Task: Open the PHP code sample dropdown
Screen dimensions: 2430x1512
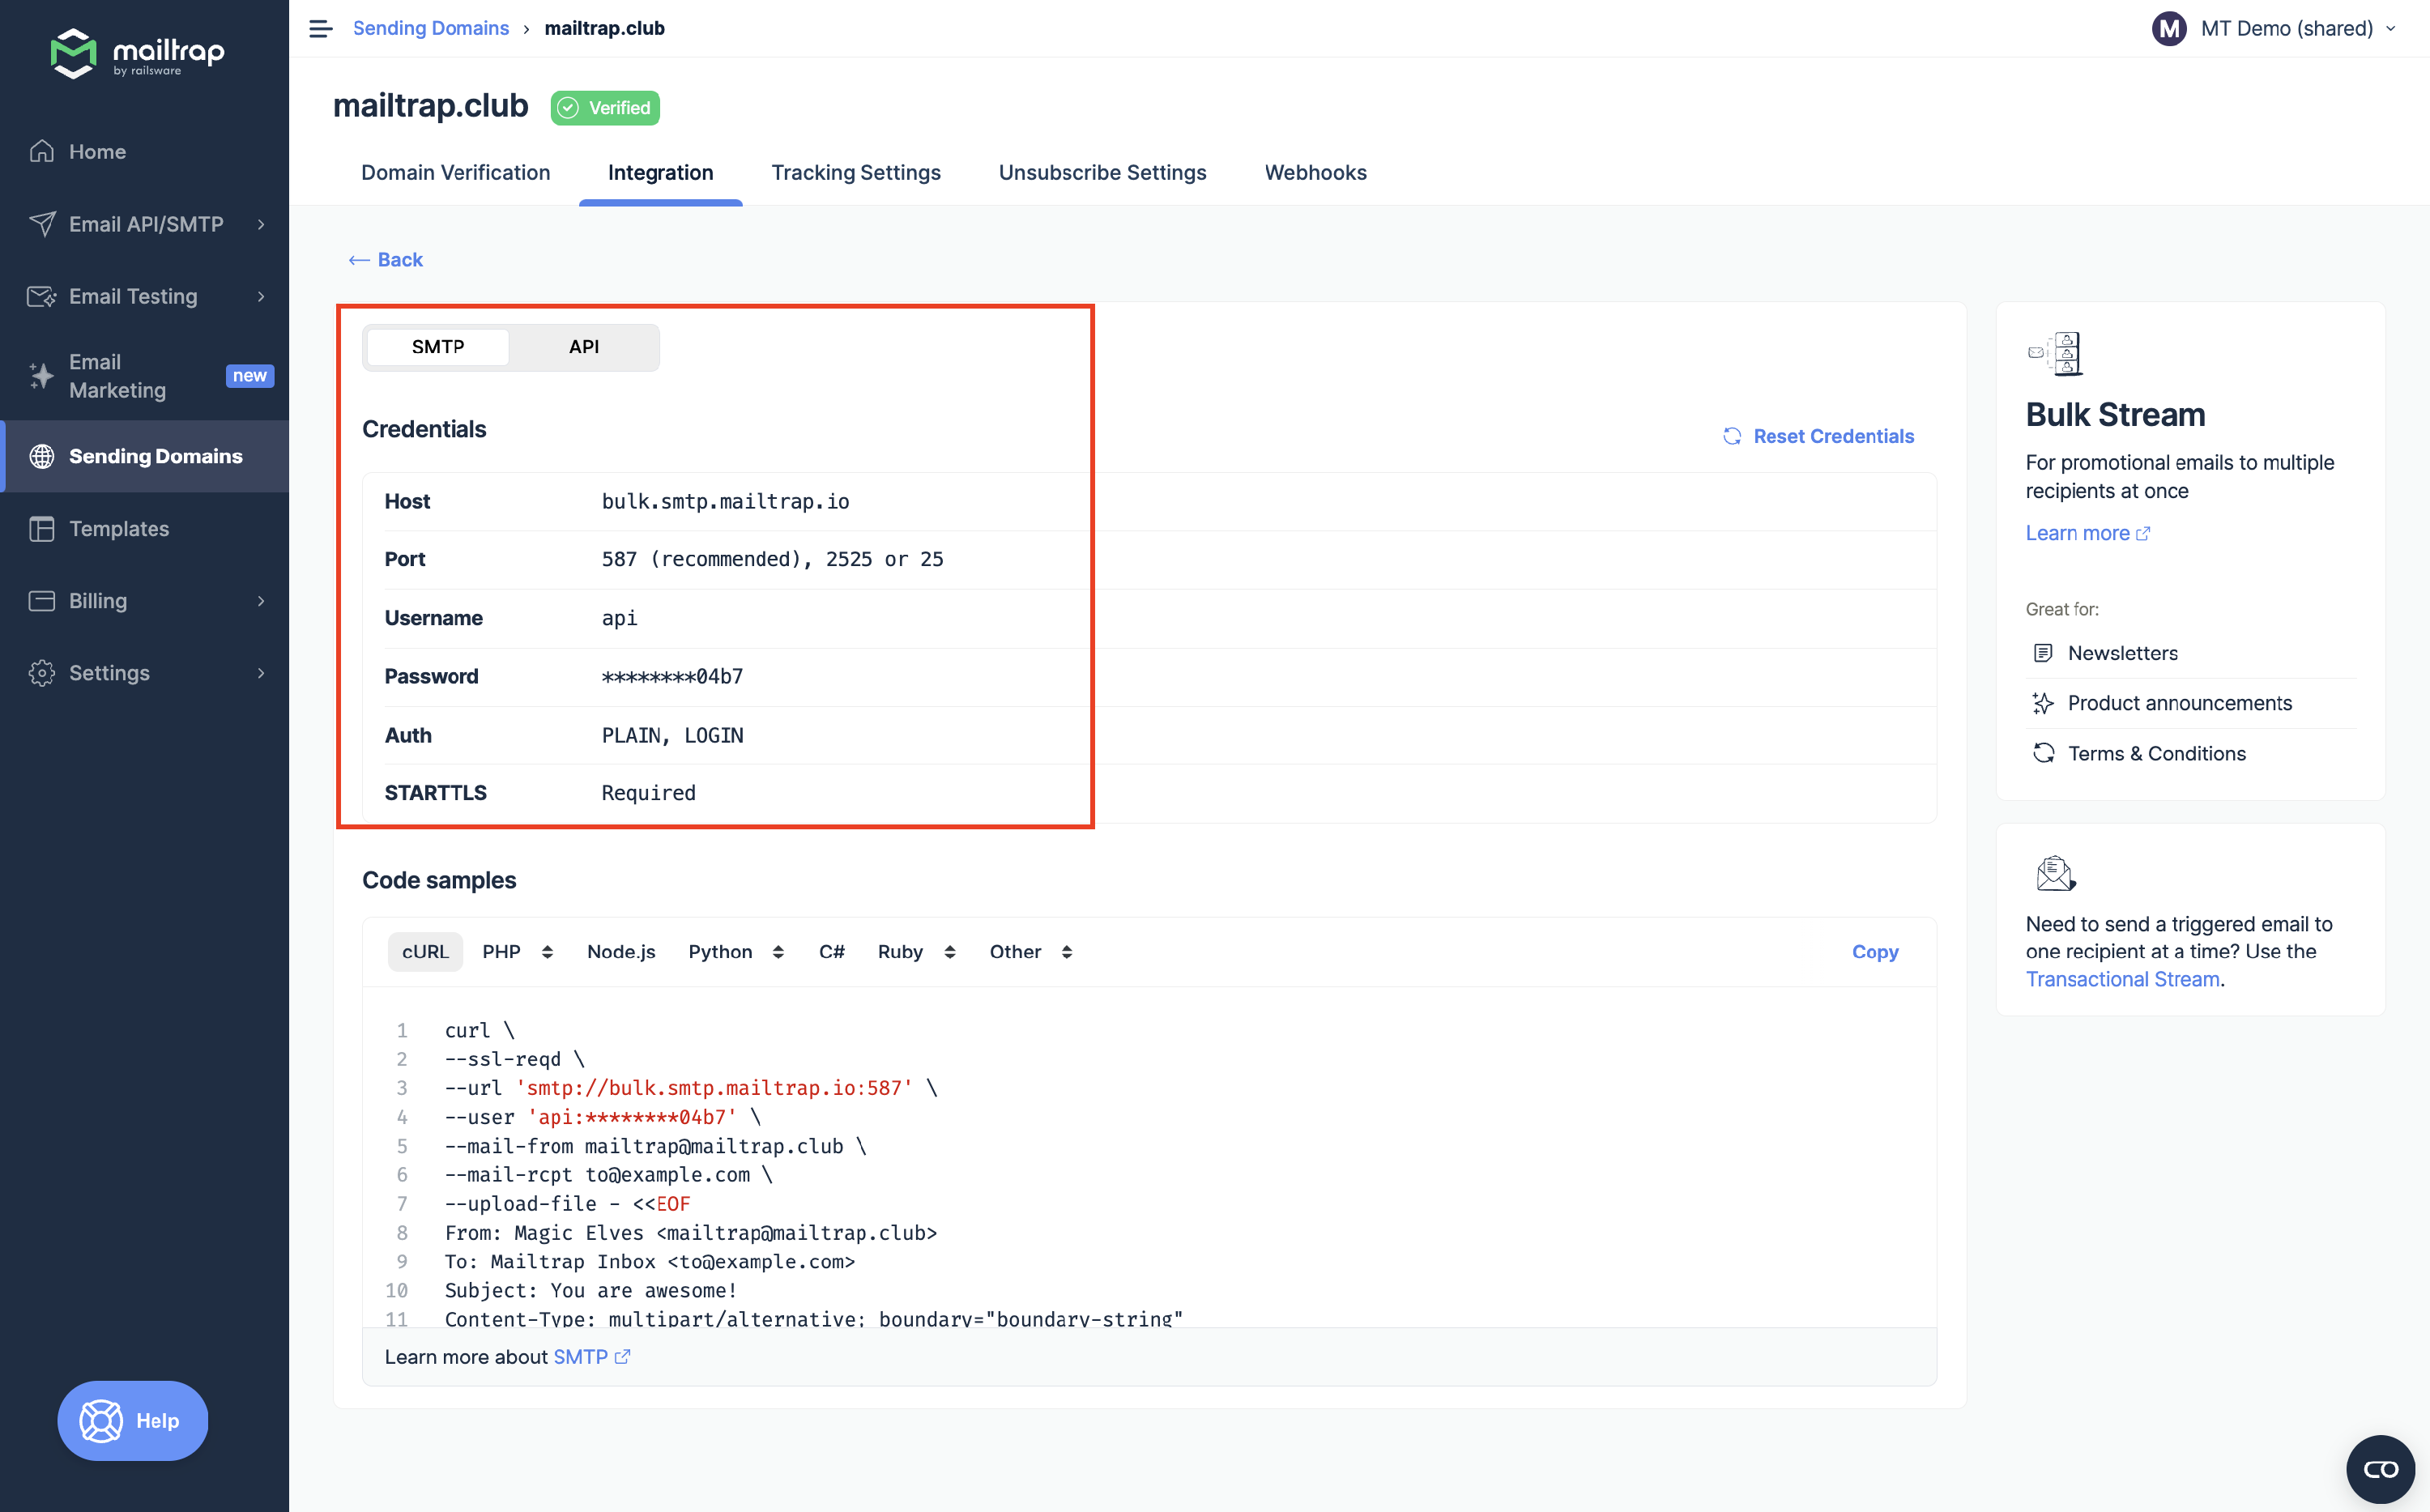Action: click(517, 951)
